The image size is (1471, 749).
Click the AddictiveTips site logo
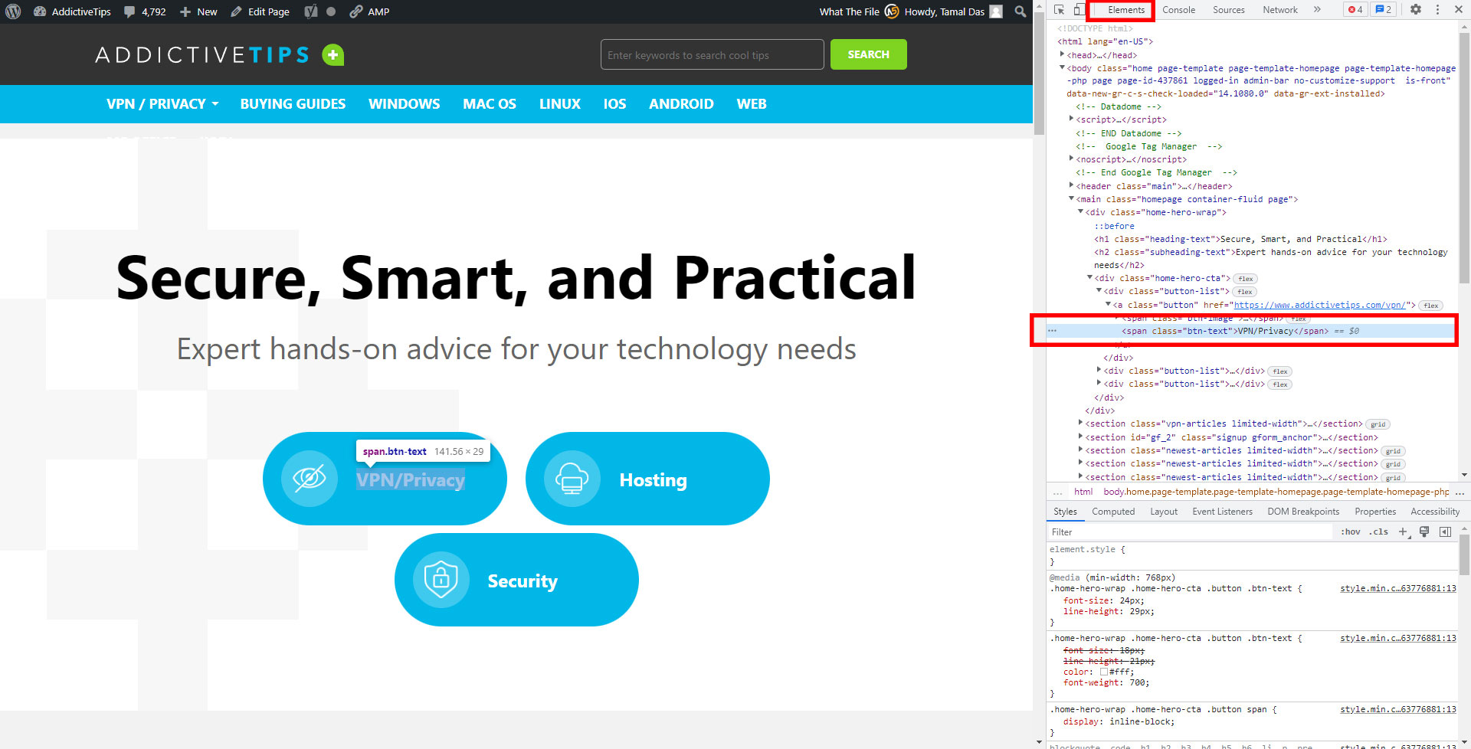202,55
